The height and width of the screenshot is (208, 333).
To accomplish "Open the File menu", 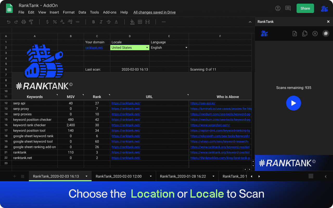I will [21, 12].
